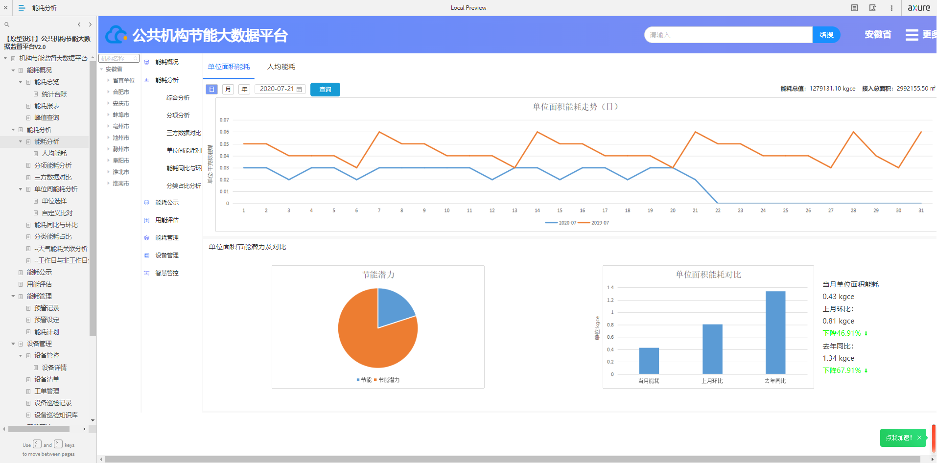Click the 机构名称 filter input
Viewport: 937px width, 463px height.
pyautogui.click(x=119, y=59)
